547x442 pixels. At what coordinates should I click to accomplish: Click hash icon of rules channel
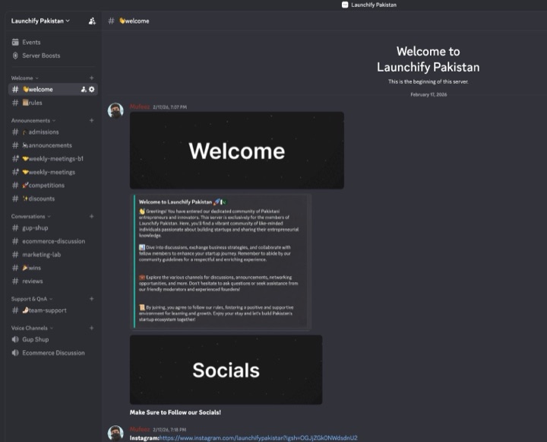[15, 103]
